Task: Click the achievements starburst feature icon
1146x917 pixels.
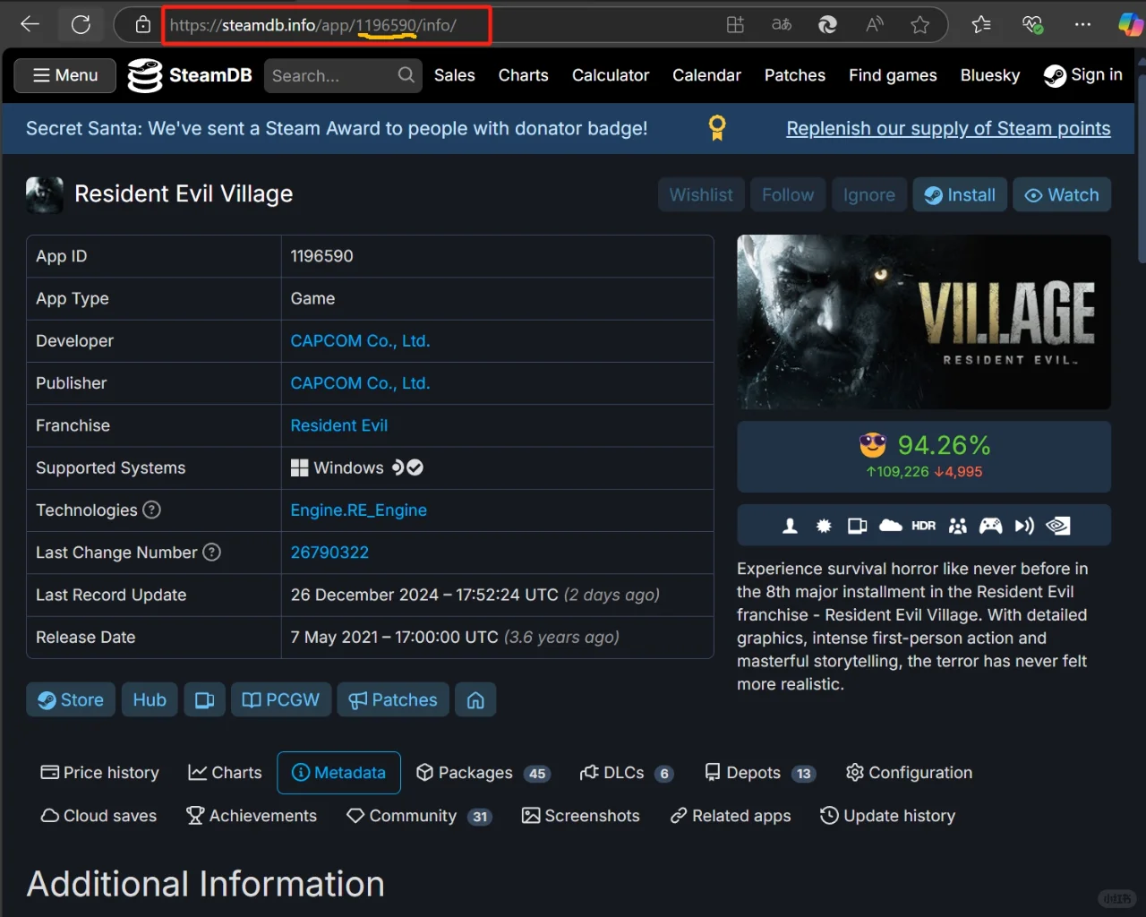Action: click(x=824, y=526)
